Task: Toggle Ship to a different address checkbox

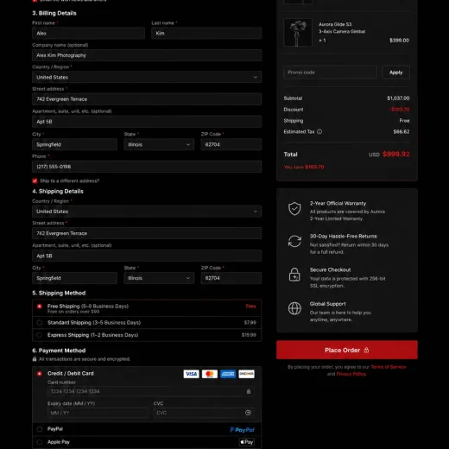Action: coord(35,180)
